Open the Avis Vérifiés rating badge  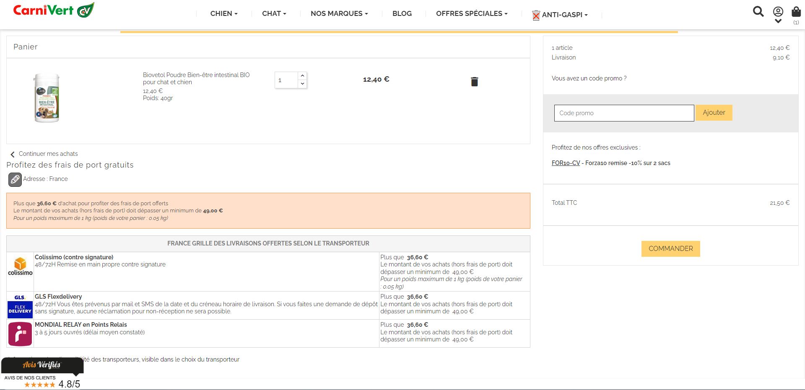tap(42, 374)
